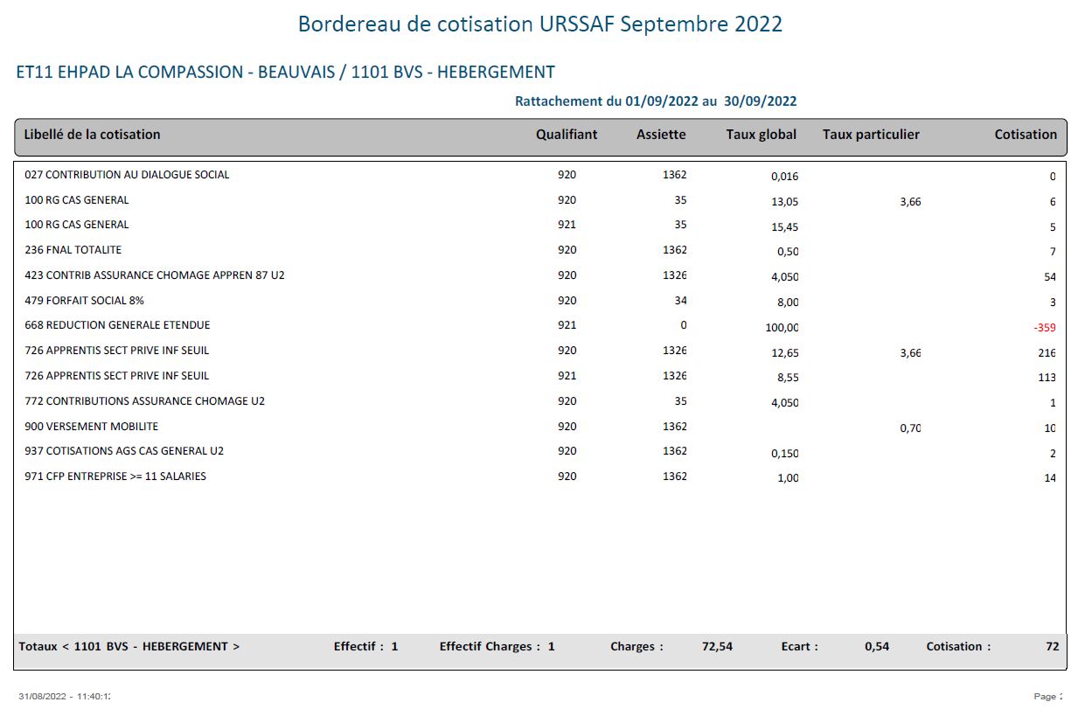Click 423 CONTRIB ASSURANCE CHOMAGE APPREN row

click(x=540, y=275)
